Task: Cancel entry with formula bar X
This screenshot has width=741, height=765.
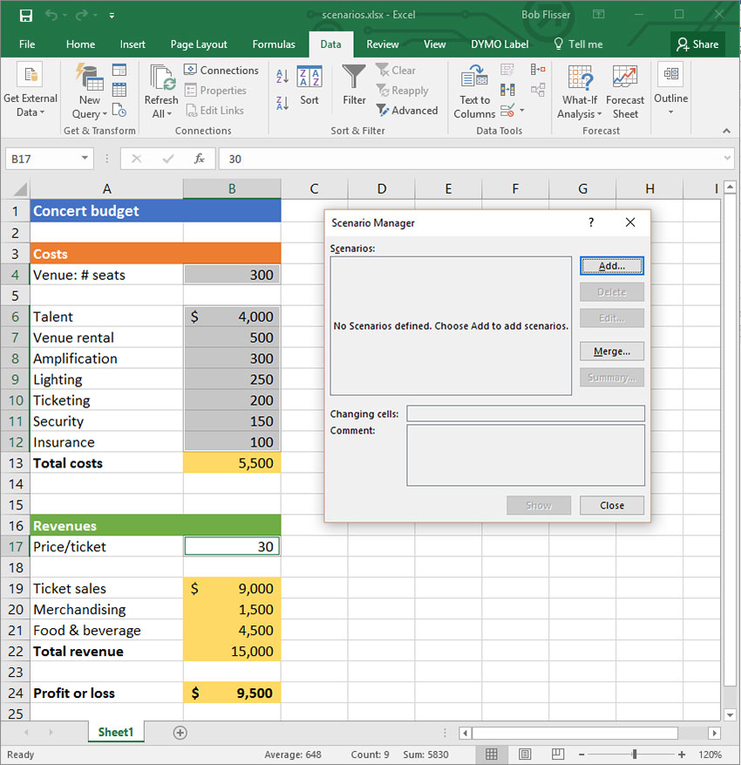Action: coord(137,159)
